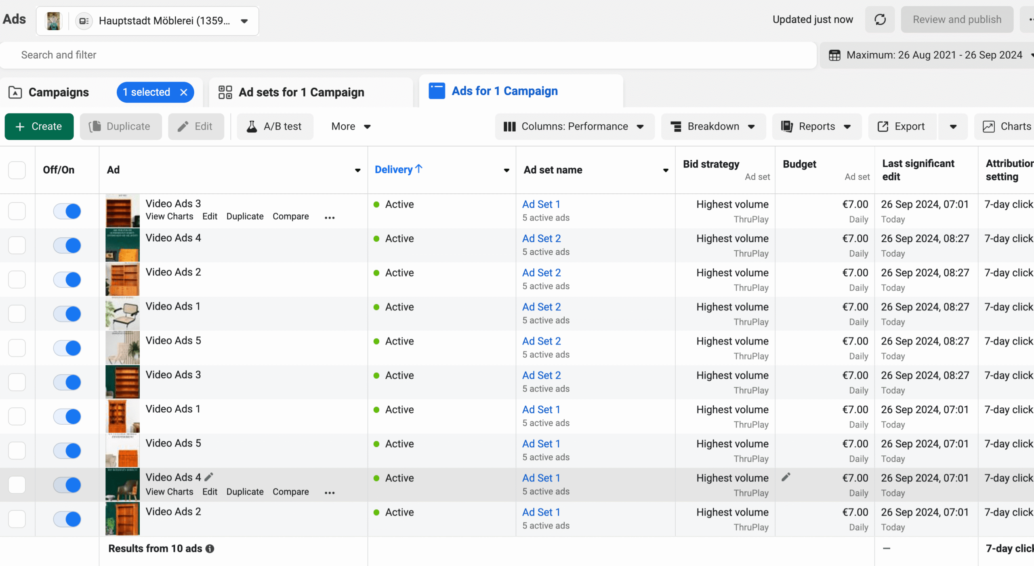Screen dimensions: 1034x566
Task: Open the Breakdown dropdown
Action: coord(713,126)
